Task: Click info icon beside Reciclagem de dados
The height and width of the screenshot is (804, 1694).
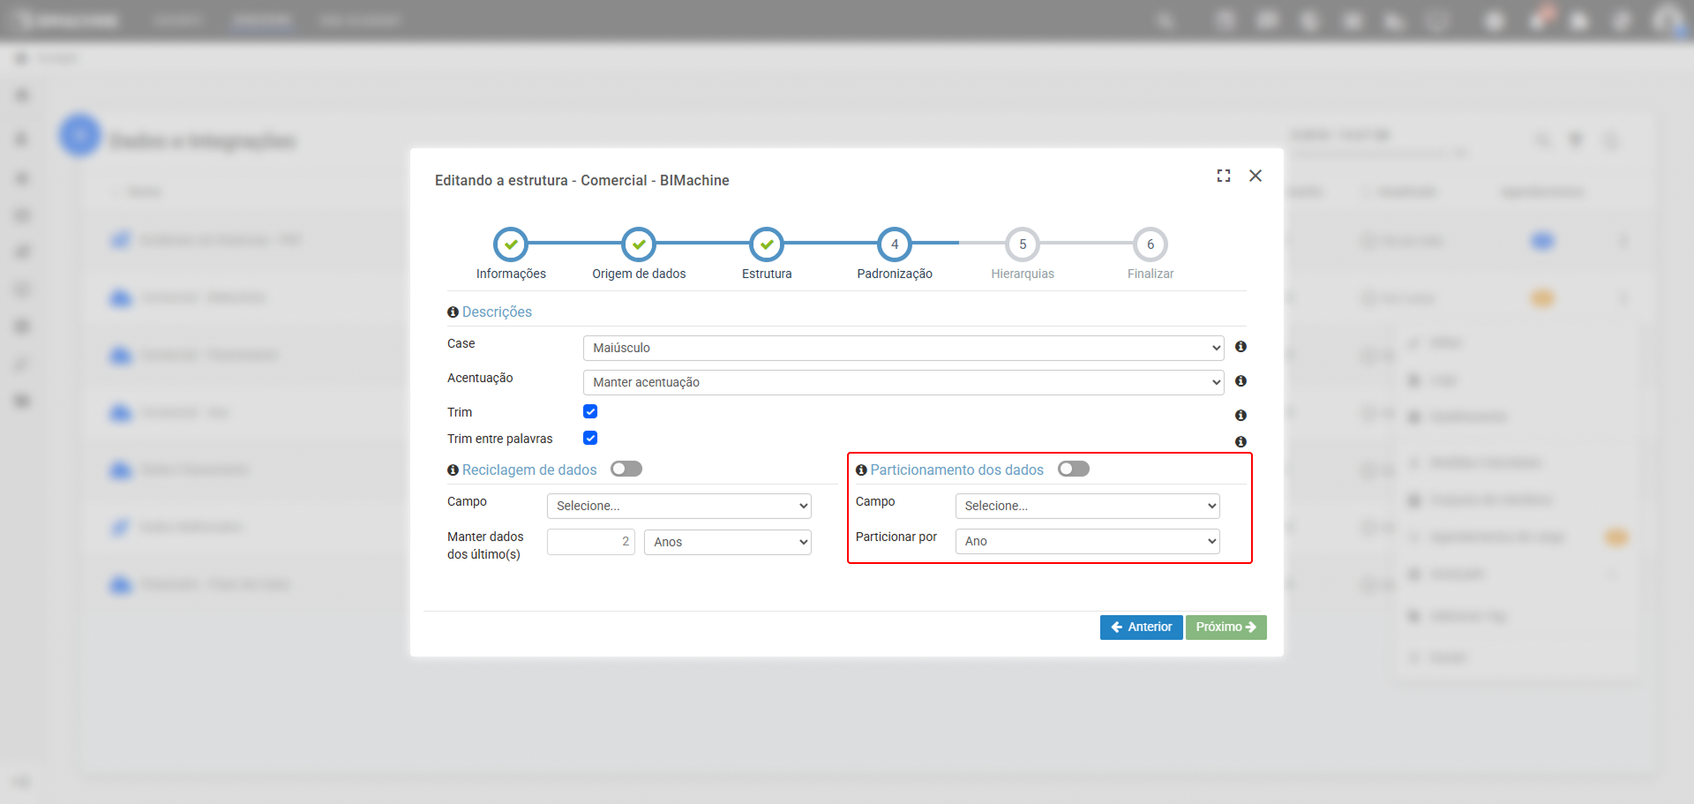Action: (453, 470)
